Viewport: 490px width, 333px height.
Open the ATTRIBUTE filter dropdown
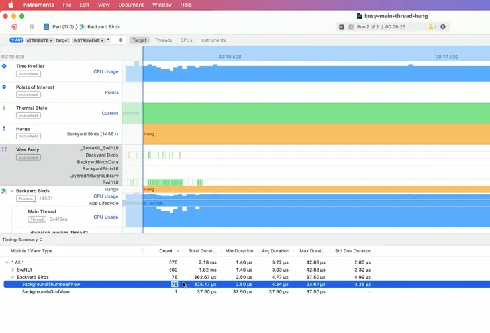pyautogui.click(x=39, y=40)
